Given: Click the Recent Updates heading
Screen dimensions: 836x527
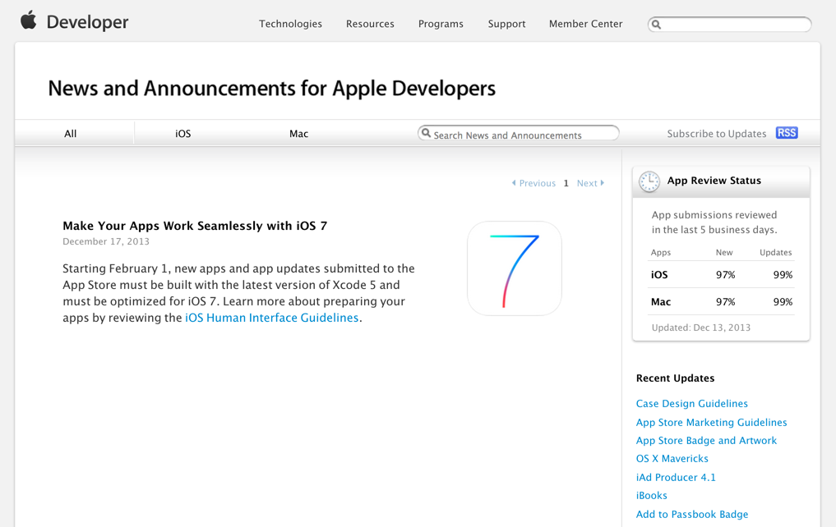Looking at the screenshot, I should click(x=675, y=378).
